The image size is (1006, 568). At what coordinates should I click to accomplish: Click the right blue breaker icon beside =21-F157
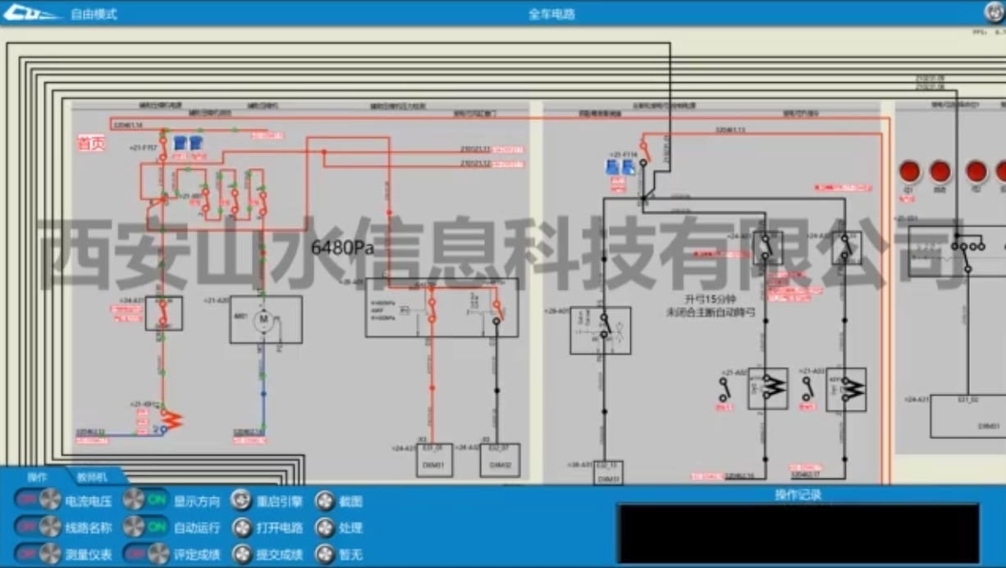point(195,144)
